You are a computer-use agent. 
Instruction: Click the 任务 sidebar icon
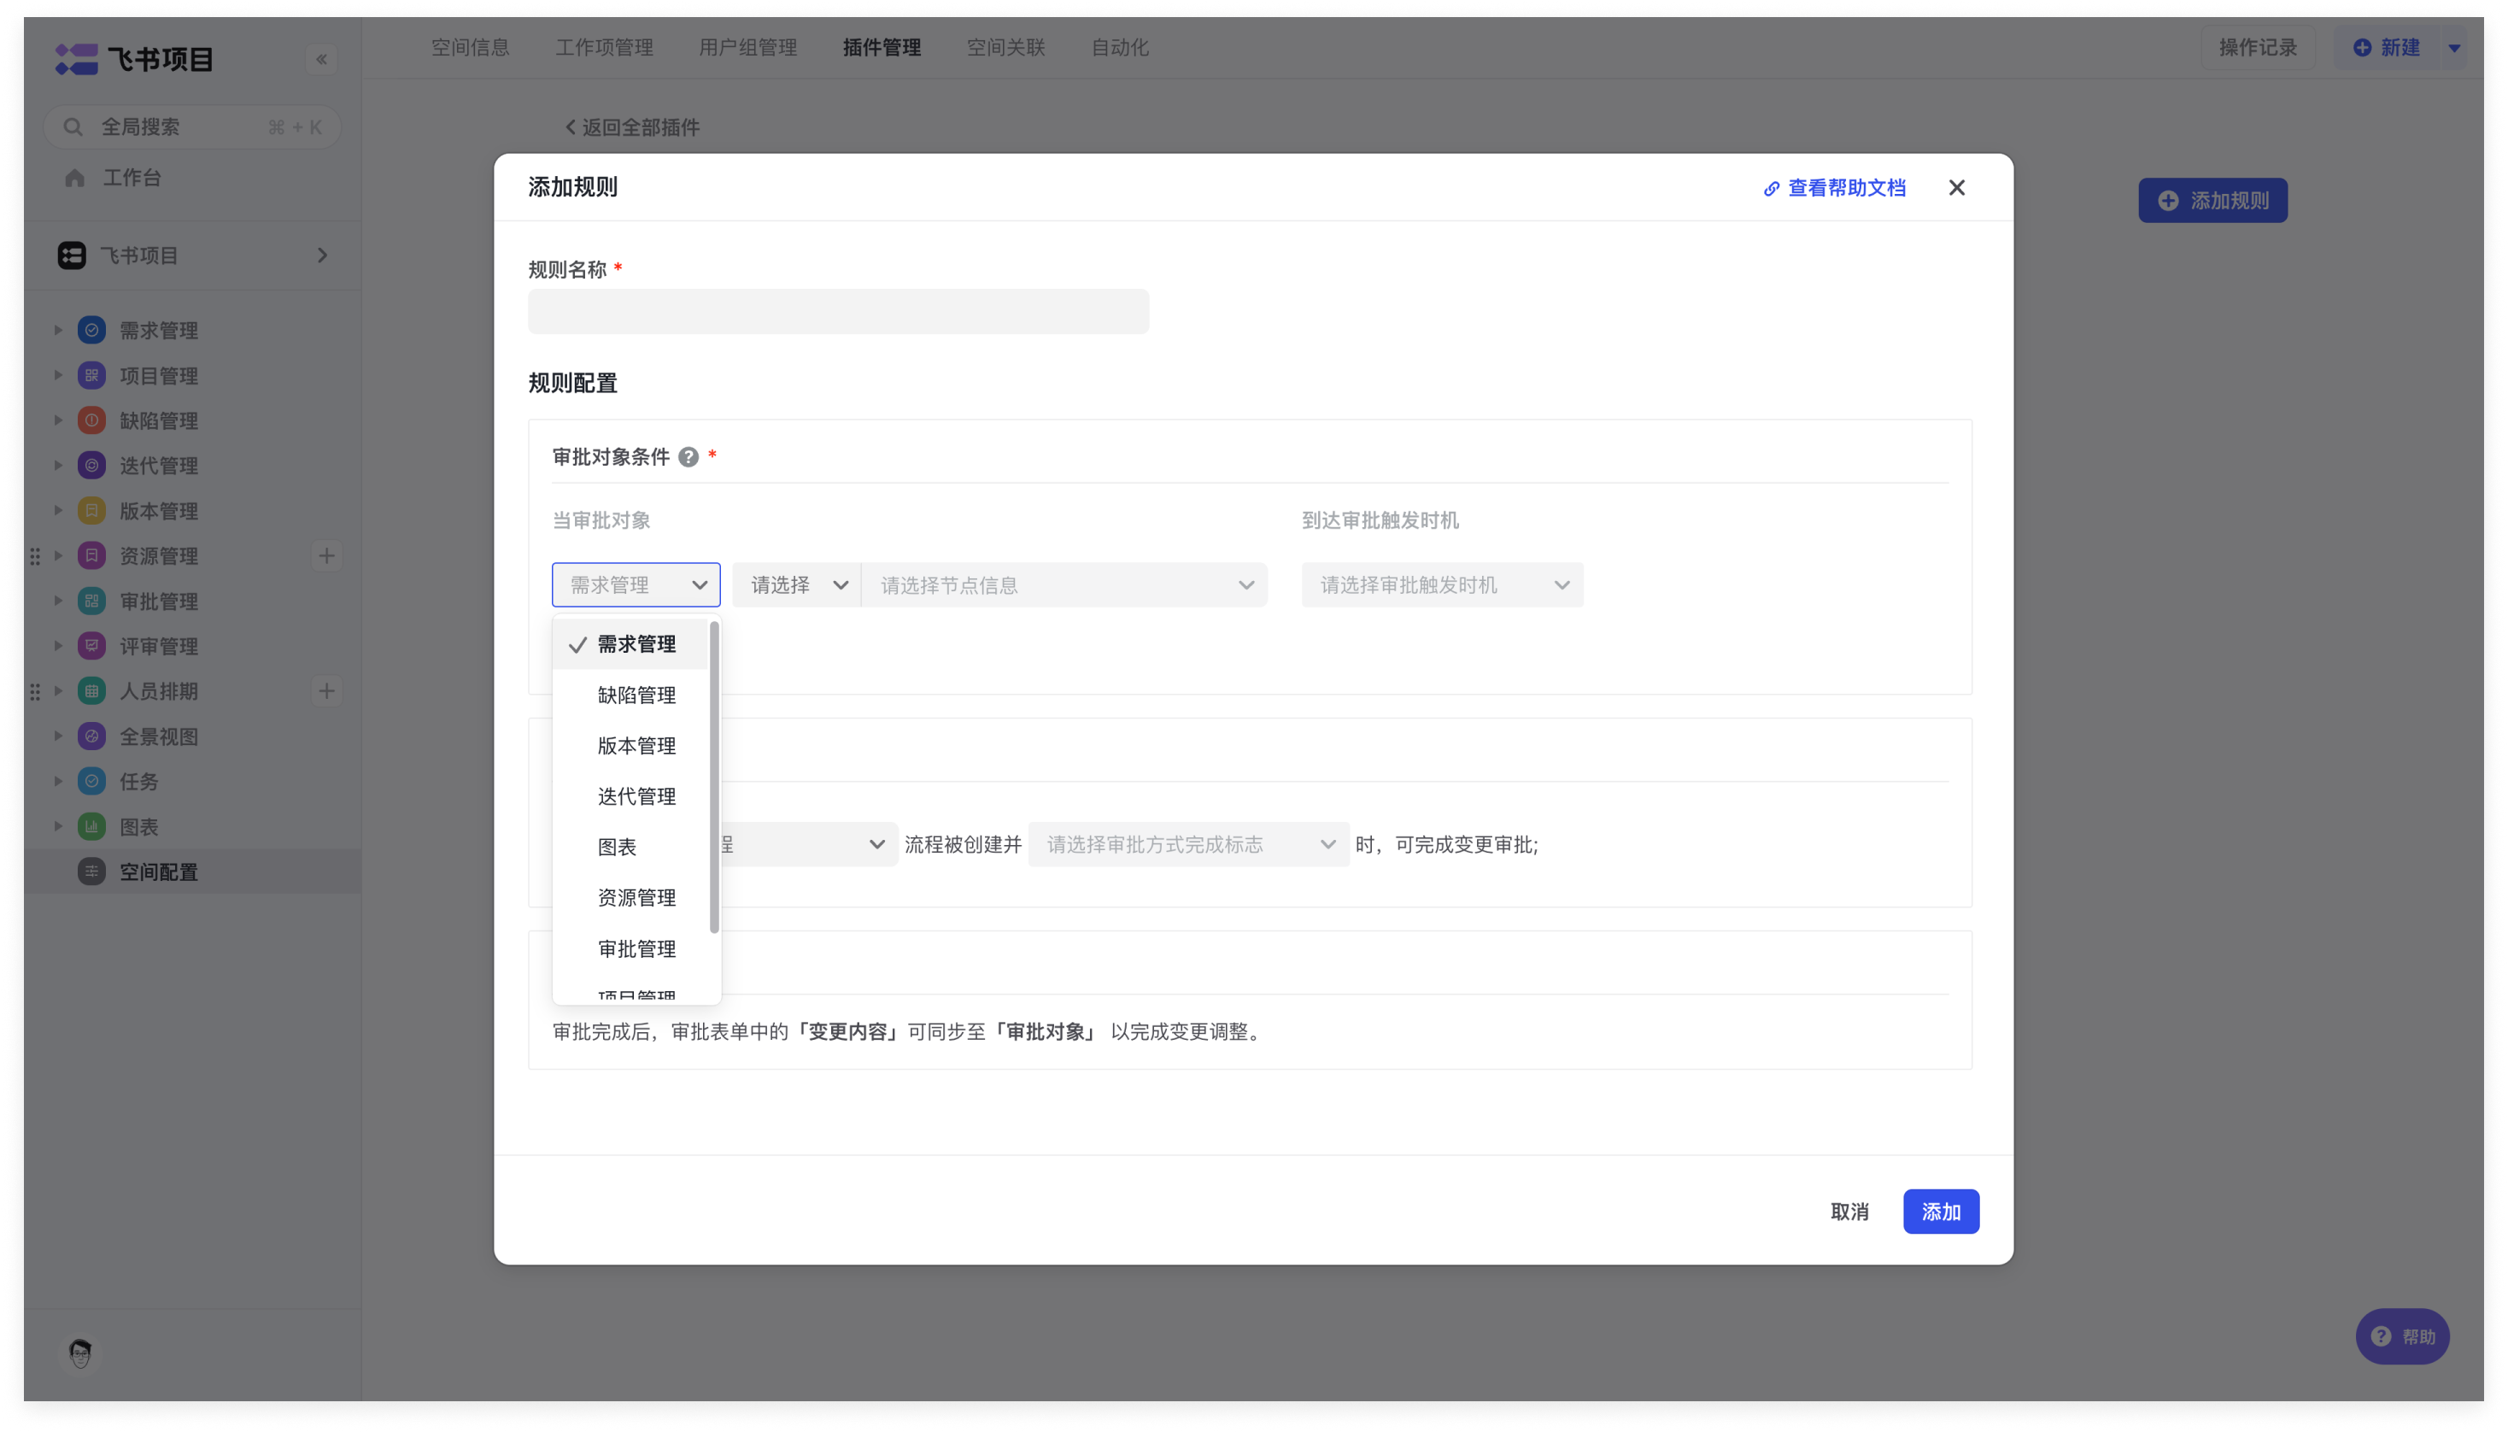click(91, 782)
